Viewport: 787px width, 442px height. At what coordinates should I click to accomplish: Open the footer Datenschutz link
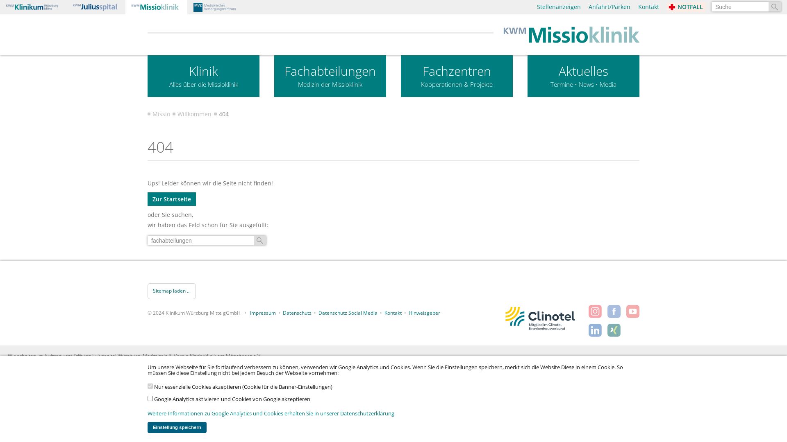click(297, 313)
